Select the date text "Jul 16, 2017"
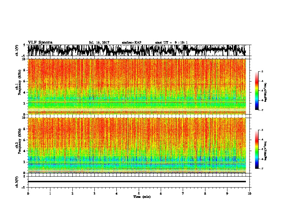This screenshot has width=281, height=217. tap(99, 43)
